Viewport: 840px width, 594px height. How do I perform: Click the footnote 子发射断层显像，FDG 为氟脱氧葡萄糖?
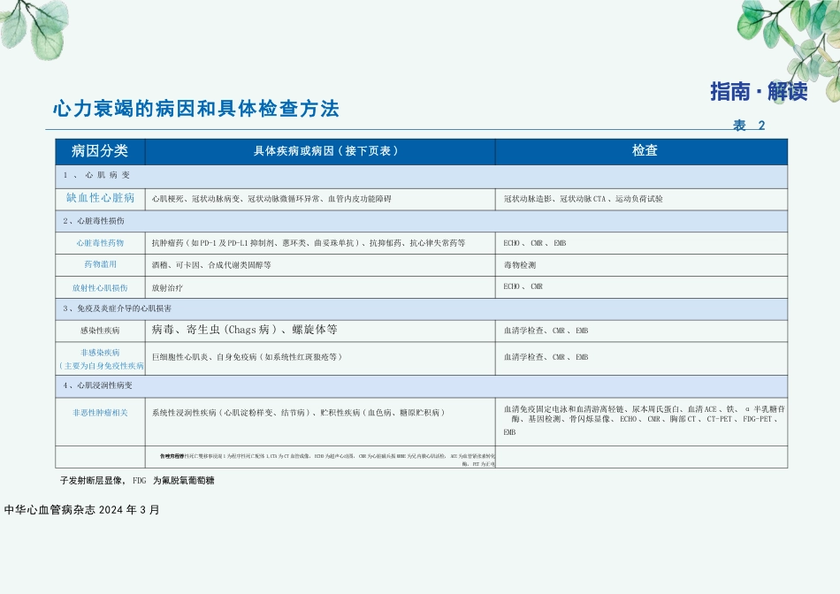click(x=137, y=481)
